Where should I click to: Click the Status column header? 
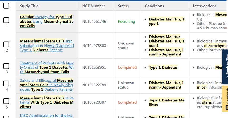pos(123,6)
